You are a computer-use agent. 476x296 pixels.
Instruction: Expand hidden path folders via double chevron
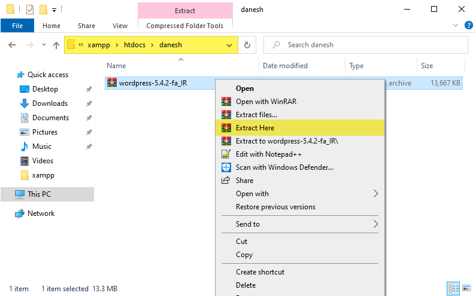click(x=81, y=45)
